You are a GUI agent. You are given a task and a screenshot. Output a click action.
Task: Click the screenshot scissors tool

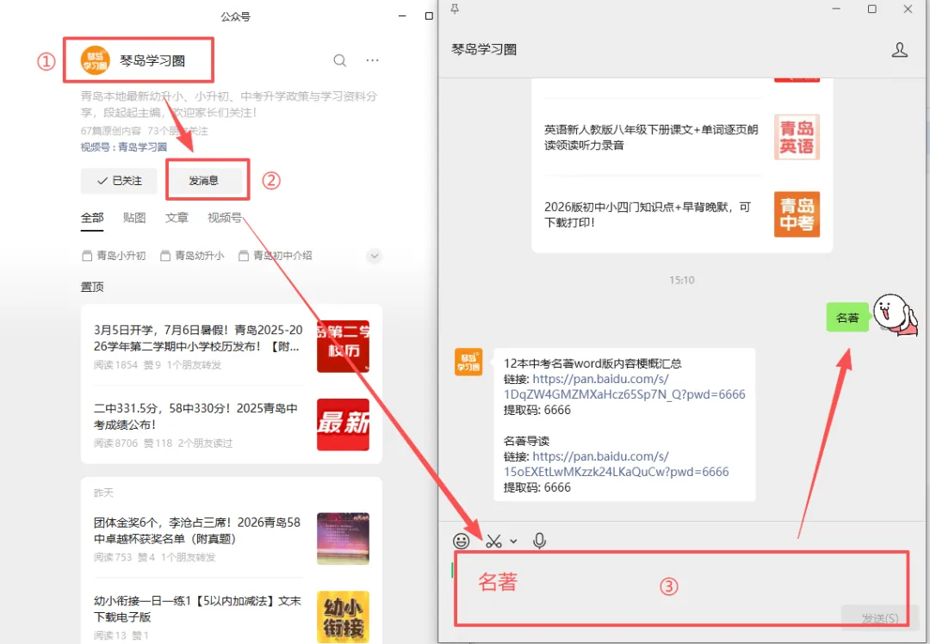[x=493, y=541]
